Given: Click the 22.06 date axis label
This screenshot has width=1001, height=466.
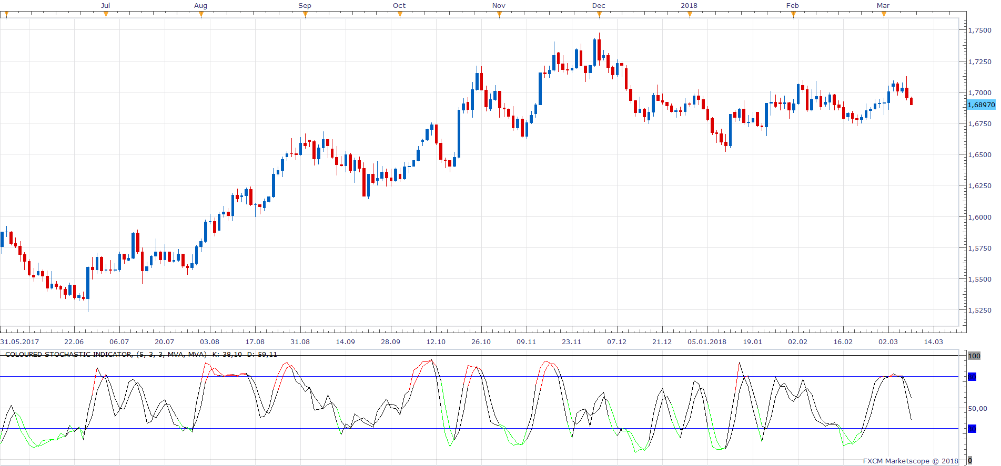Looking at the screenshot, I should coord(74,341).
